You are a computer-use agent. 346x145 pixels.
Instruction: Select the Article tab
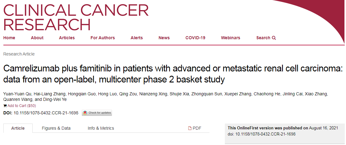pos(18,128)
